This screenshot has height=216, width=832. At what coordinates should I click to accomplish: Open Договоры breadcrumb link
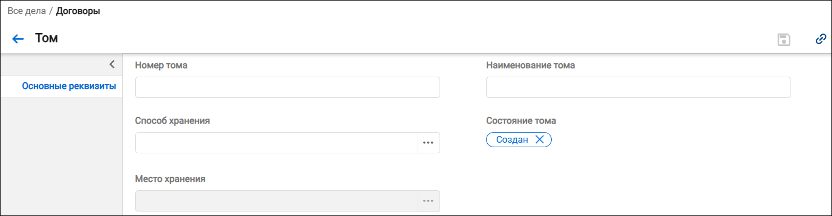pos(78,11)
